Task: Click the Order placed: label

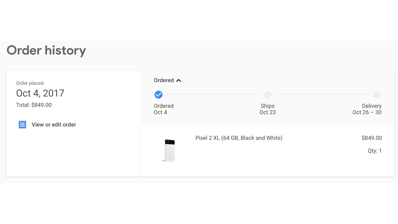Action: 30,83
